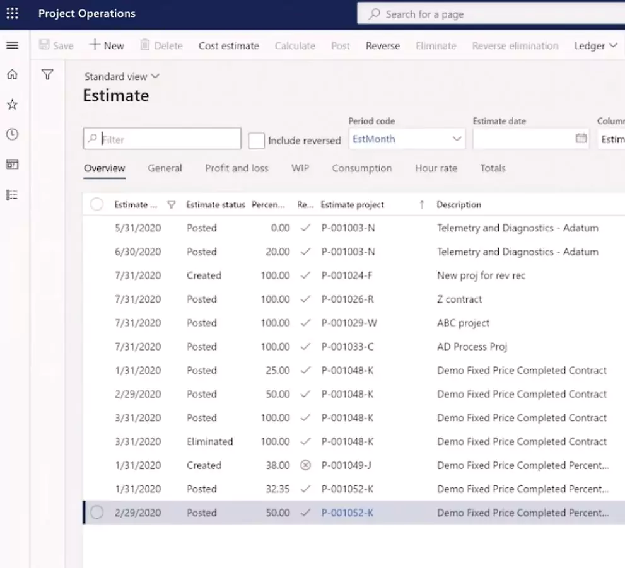Open the Estimate date calendar picker
Screen dimensions: 625x568
[581, 139]
